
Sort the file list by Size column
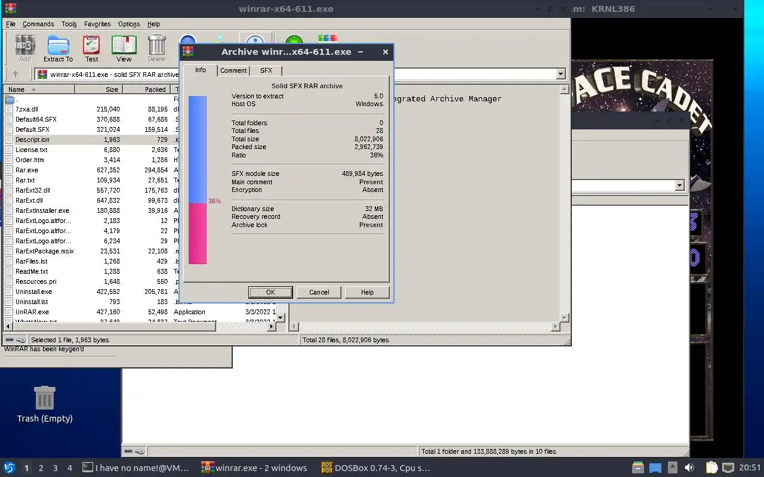[98, 89]
